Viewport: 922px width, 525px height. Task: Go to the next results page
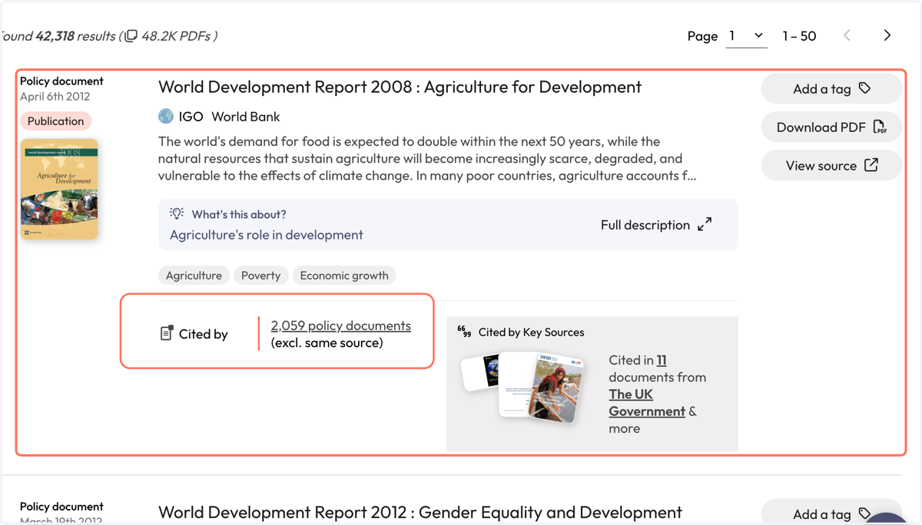887,35
